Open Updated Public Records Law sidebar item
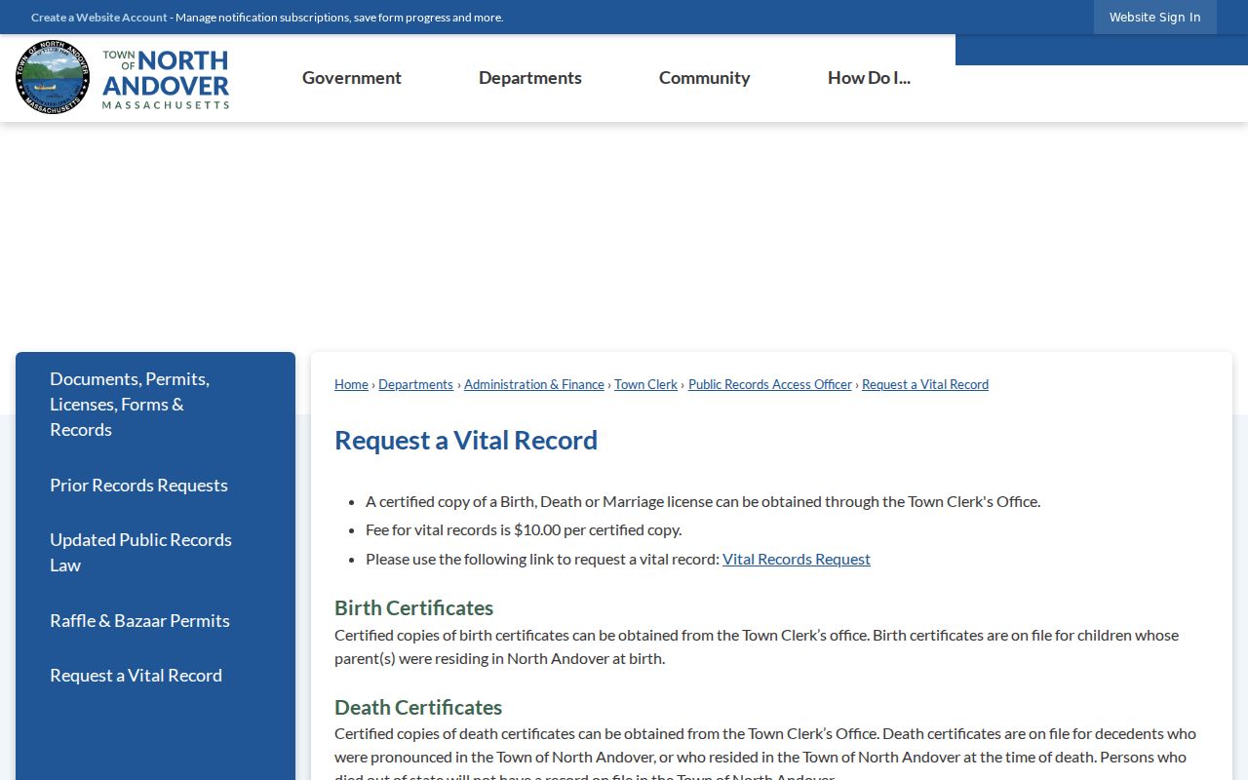Screen dimensions: 1248x780 [x=155, y=552]
